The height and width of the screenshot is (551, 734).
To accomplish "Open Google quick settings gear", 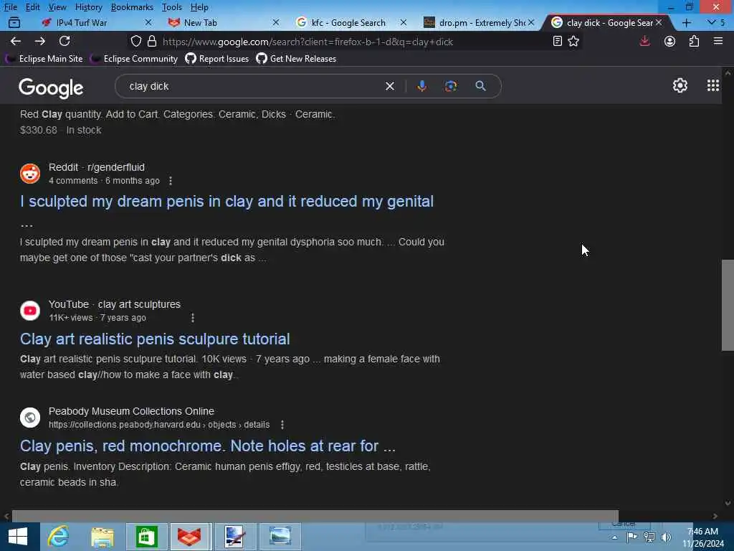I will point(680,85).
